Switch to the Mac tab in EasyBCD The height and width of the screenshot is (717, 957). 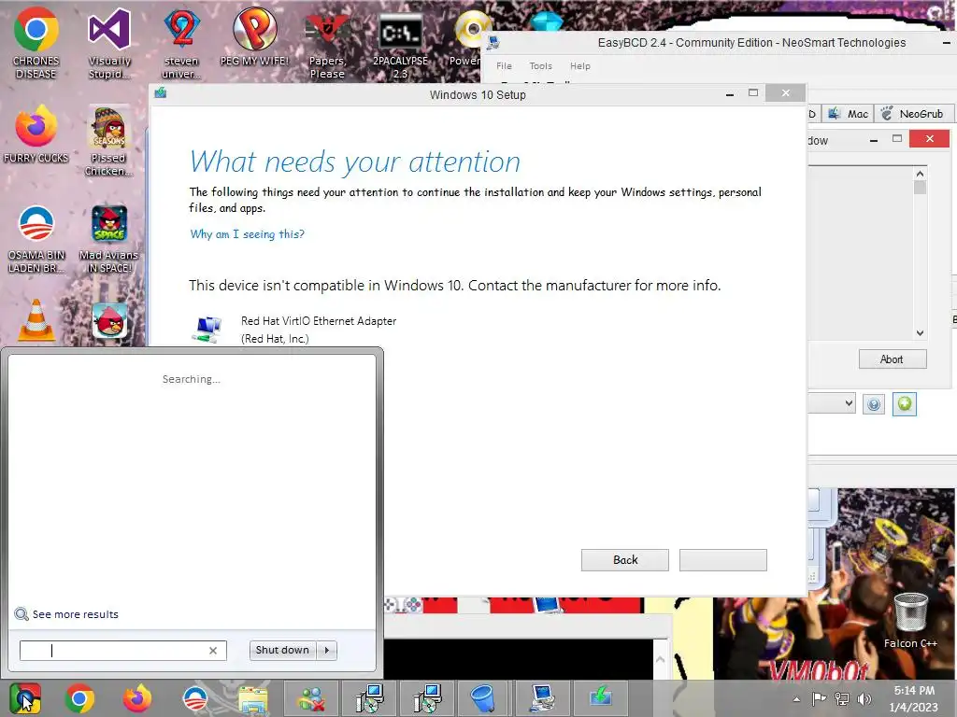pyautogui.click(x=849, y=114)
